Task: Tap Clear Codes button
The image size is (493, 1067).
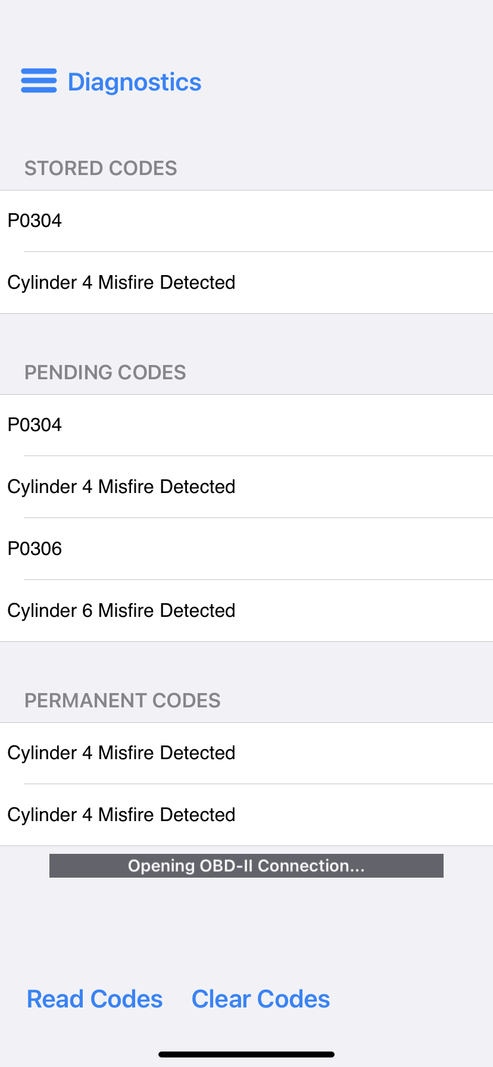Action: 261,999
